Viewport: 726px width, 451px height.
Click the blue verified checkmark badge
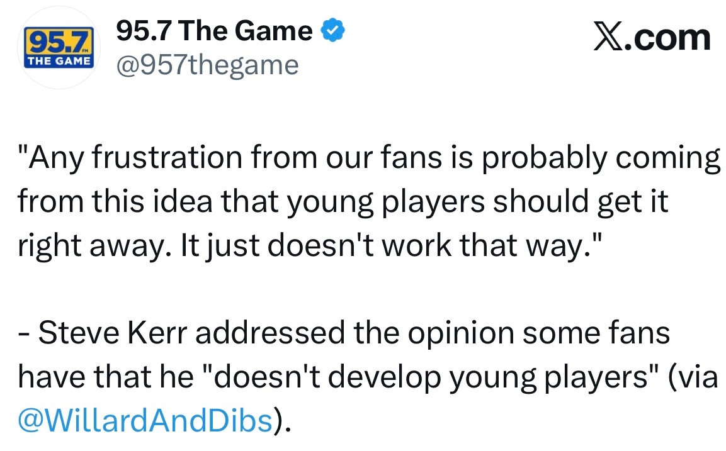(332, 31)
